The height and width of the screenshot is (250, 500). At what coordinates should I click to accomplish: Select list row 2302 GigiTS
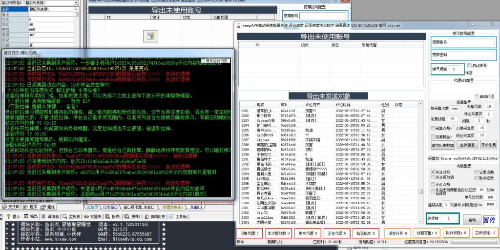pyautogui.click(x=329, y=213)
